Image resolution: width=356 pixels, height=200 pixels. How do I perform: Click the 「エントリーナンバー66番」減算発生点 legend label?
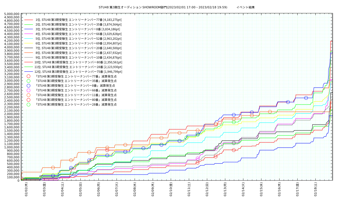click(76, 90)
